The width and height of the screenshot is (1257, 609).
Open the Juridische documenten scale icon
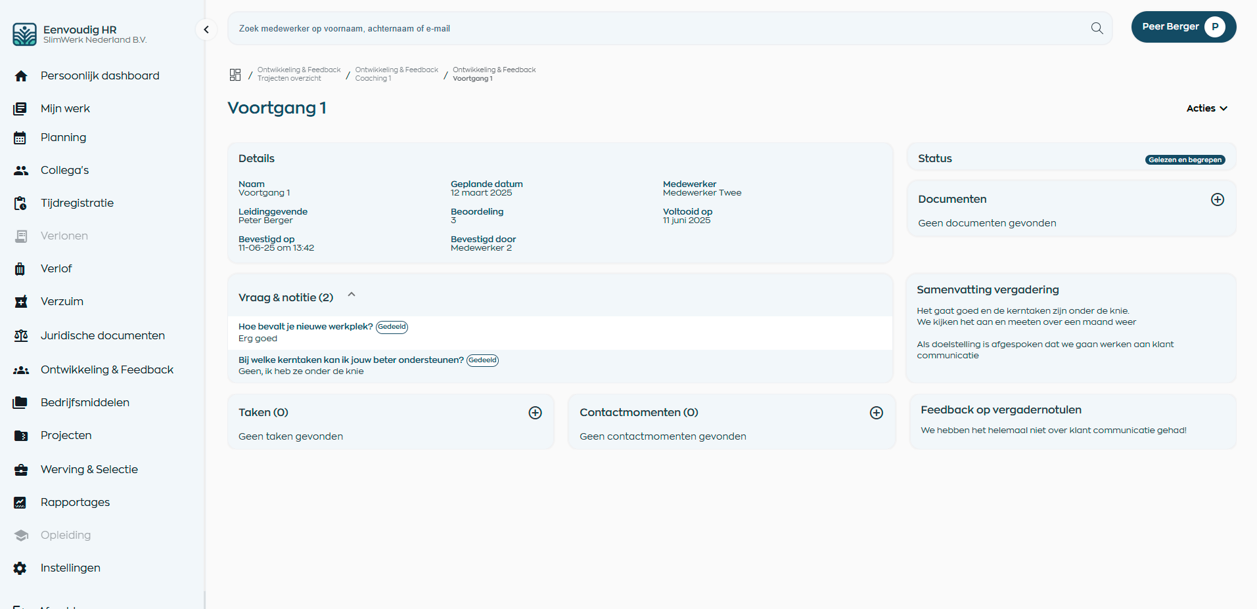[21, 335]
